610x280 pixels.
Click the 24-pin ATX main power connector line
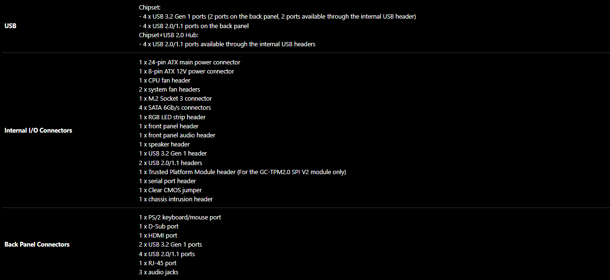coord(189,62)
